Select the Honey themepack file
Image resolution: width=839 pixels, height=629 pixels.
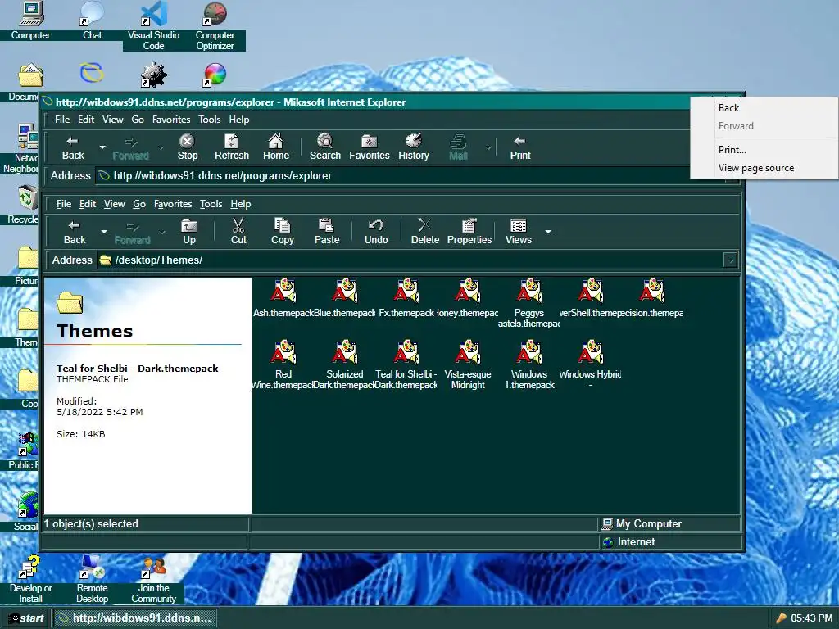click(x=468, y=298)
